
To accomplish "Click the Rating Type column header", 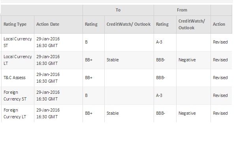I will 15,24.
